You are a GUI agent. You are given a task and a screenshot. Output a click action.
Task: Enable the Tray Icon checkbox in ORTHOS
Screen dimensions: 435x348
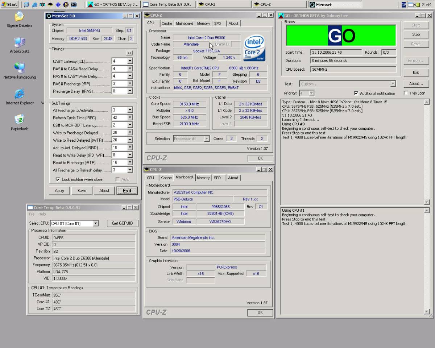(x=406, y=93)
